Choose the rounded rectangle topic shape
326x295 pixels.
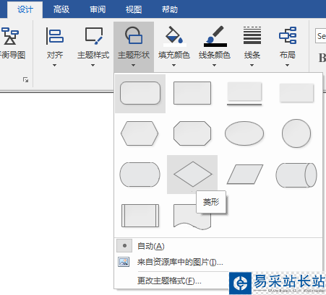[x=140, y=93]
